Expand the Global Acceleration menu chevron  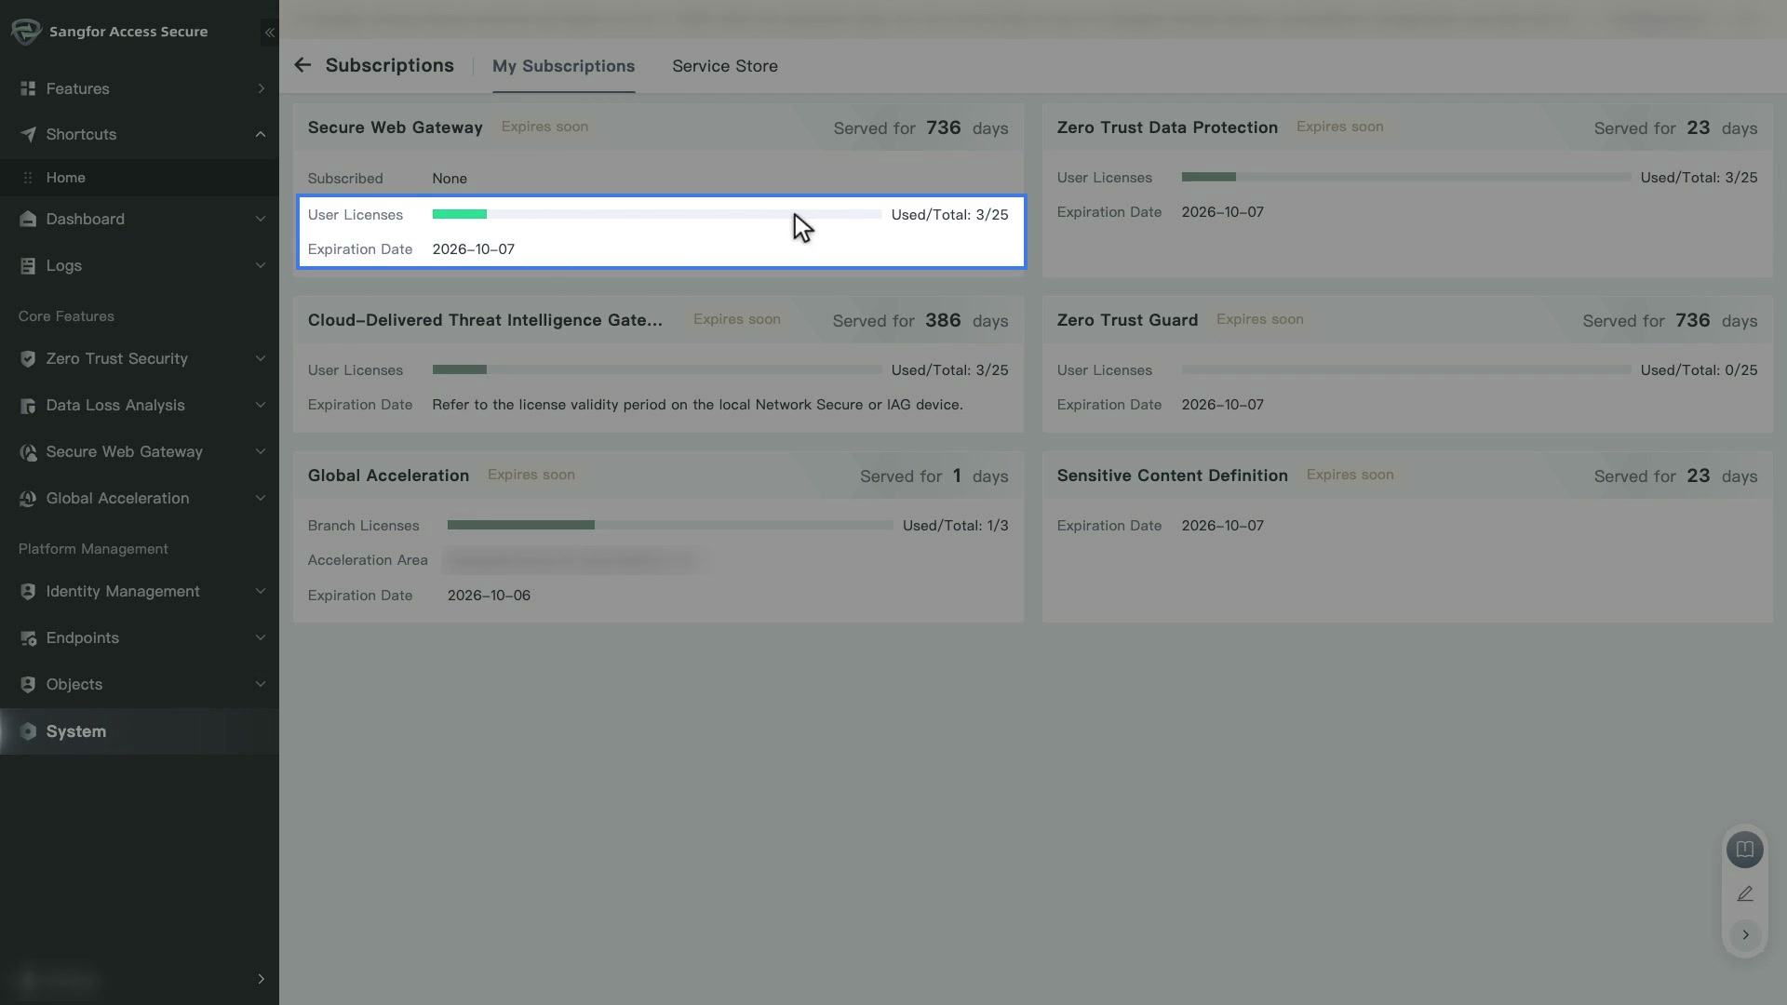[261, 498]
